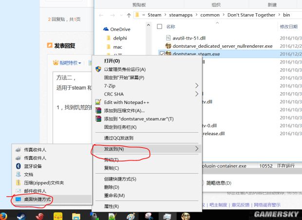Click the 吧主制度 link
This screenshot has width=302, height=220.
coord(218,205)
